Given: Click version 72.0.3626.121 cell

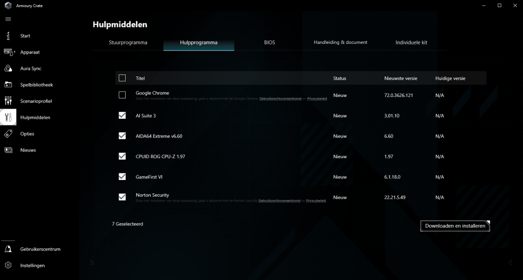Looking at the screenshot, I should [x=398, y=95].
